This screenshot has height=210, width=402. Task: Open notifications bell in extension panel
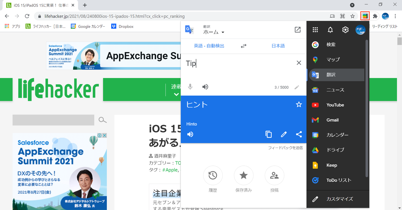[x=330, y=30]
